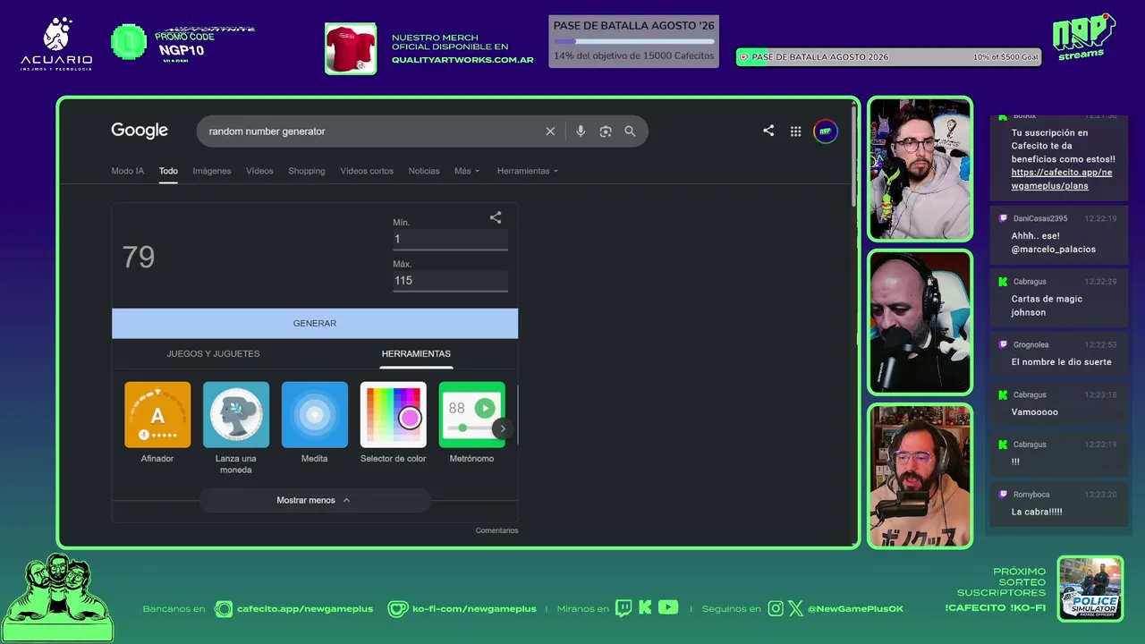Clear the search box with the X icon

pyautogui.click(x=550, y=131)
